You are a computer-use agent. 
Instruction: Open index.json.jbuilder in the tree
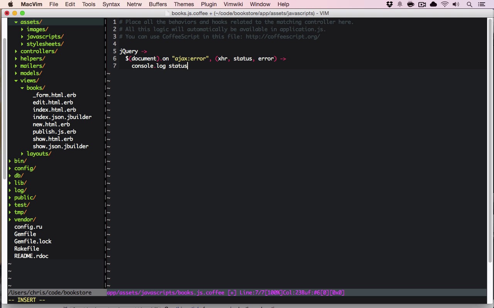tap(62, 117)
